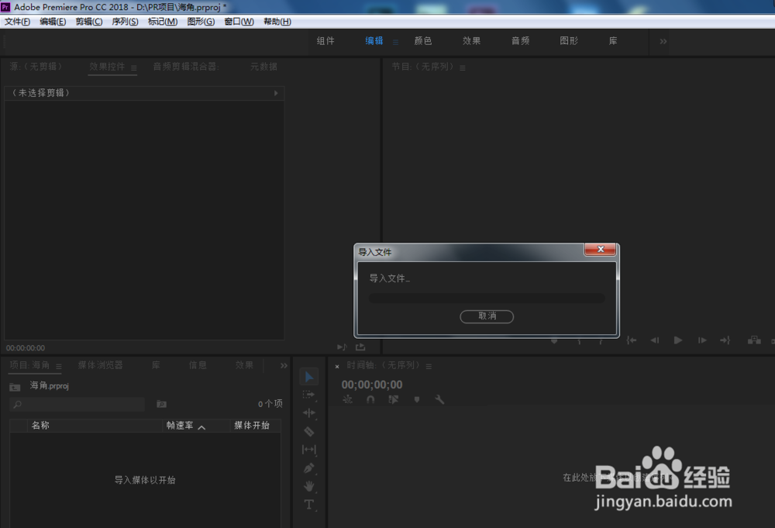Click Go to In point button
Screen dimensions: 775x528
coord(631,340)
